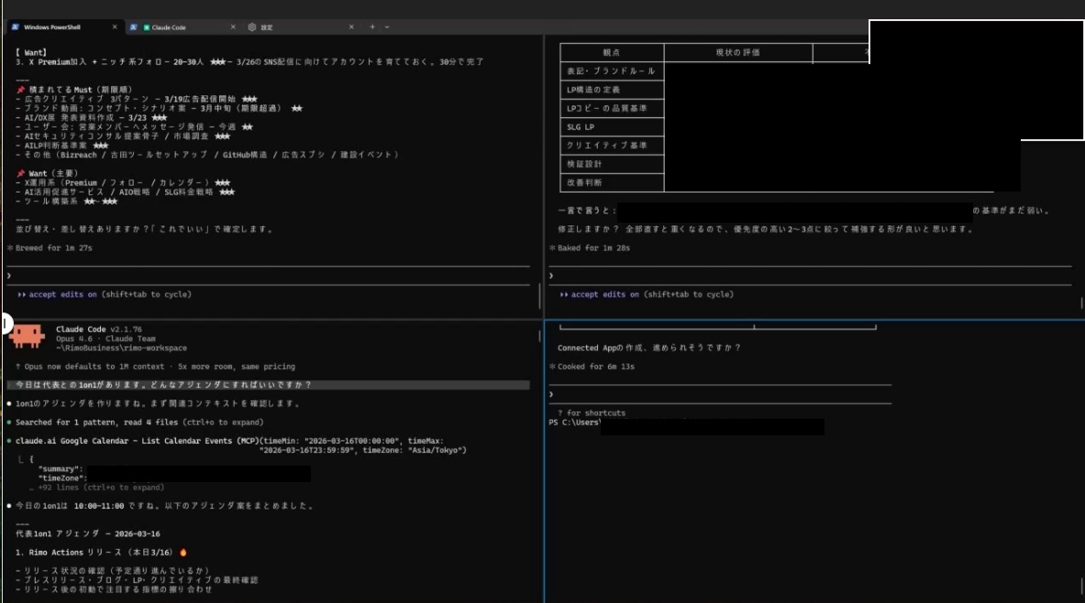Click the PowerShell icon on the first tab

tap(16, 27)
